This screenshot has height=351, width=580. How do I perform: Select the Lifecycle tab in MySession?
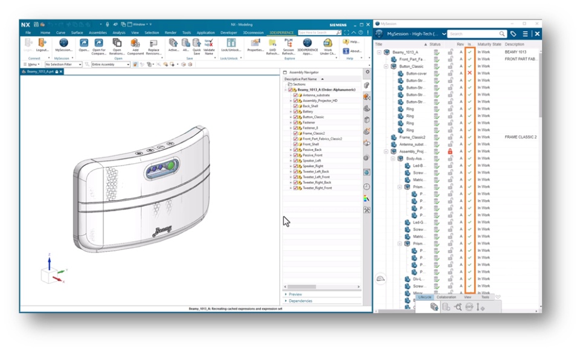tap(424, 297)
